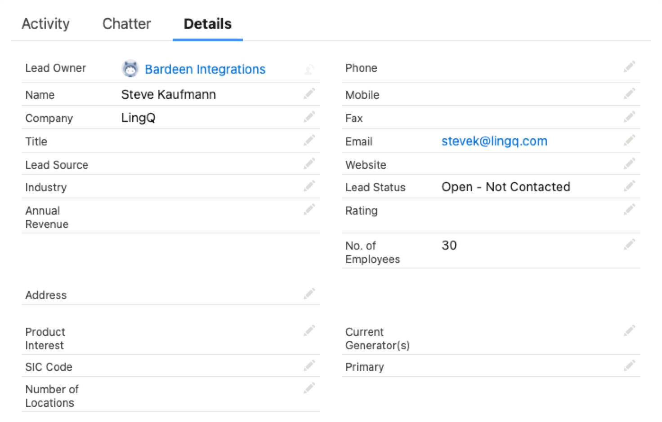Viewport: 662px width, 422px height.
Task: Click the Lead Status label
Action: click(375, 187)
